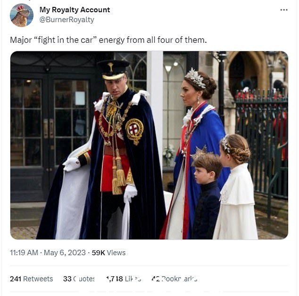
Task: Open the tweet photo in full view
Action: (149, 145)
